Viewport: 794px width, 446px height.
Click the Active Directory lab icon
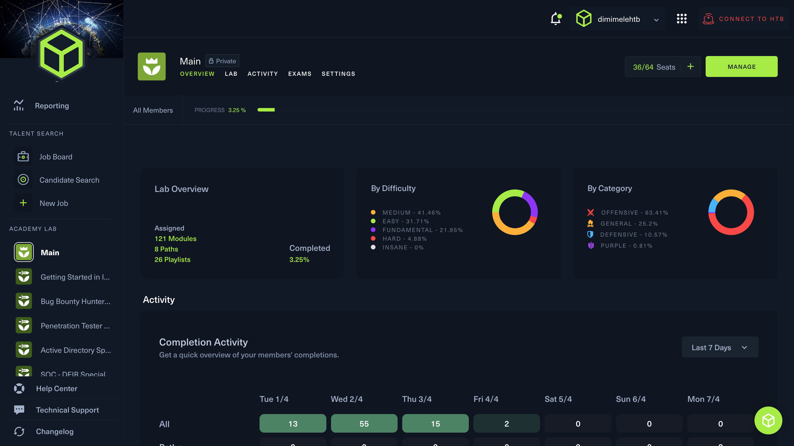pyautogui.click(x=24, y=350)
